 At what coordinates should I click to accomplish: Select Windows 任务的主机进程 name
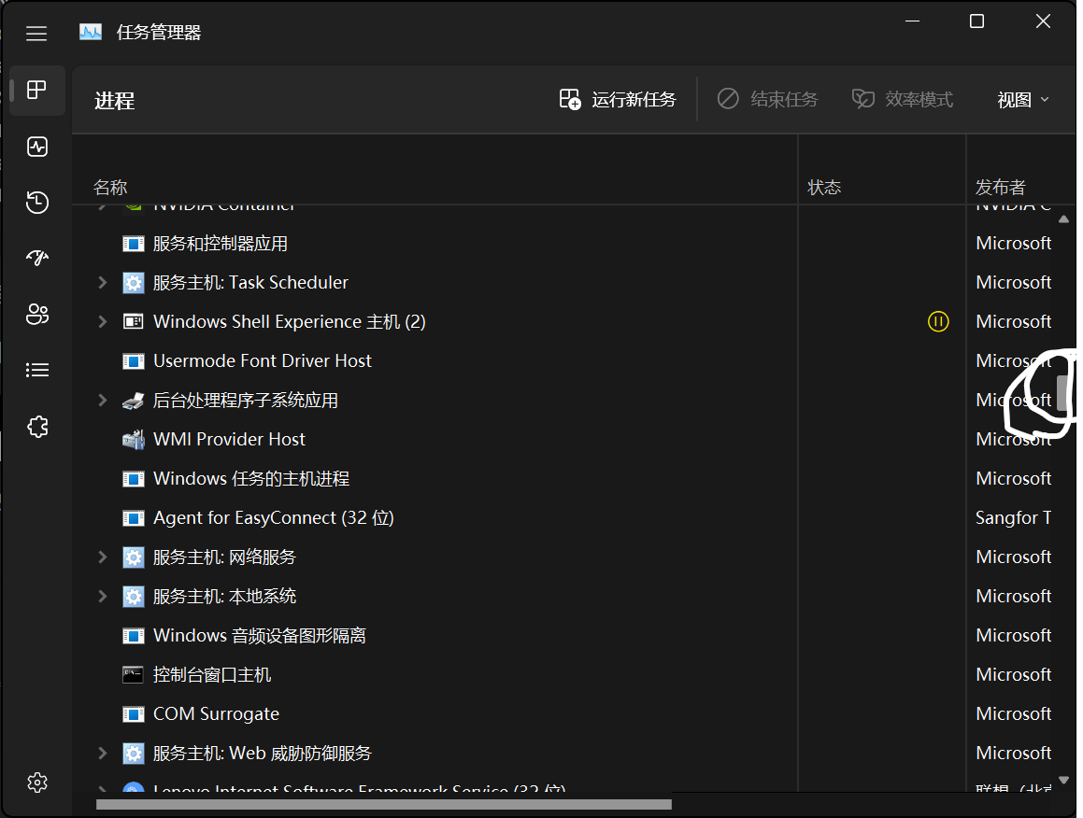click(x=251, y=478)
